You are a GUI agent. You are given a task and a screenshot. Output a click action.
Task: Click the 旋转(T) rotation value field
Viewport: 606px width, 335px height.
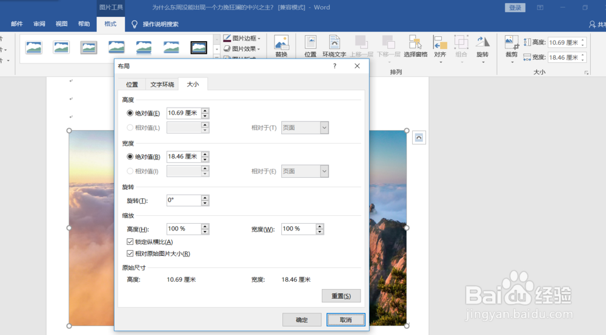tap(184, 200)
